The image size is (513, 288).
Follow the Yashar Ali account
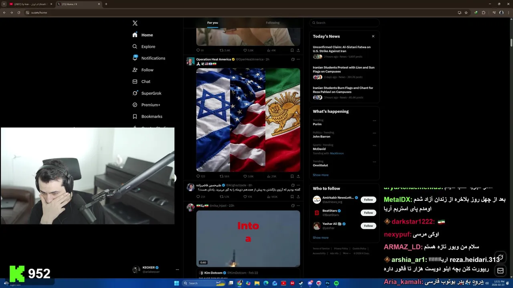pyautogui.click(x=368, y=226)
